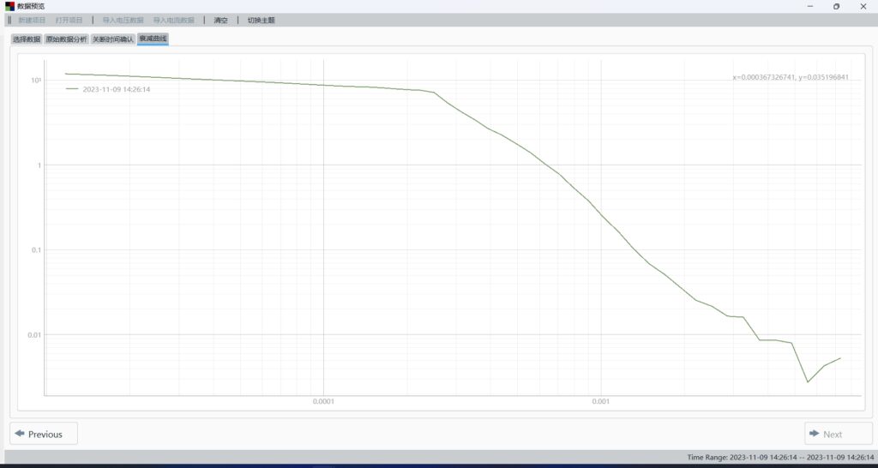Click the legend entry 2023-11-09 14:26:14
The image size is (878, 468).
(x=117, y=88)
